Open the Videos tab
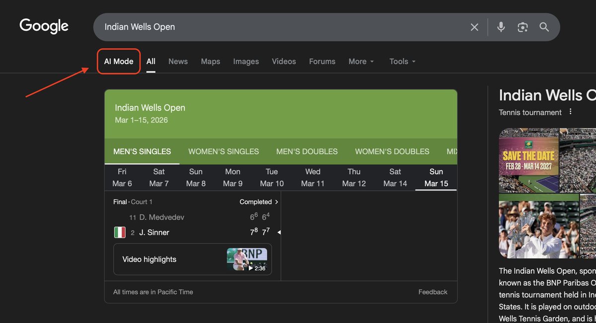This screenshot has height=323, width=596. 284,61
